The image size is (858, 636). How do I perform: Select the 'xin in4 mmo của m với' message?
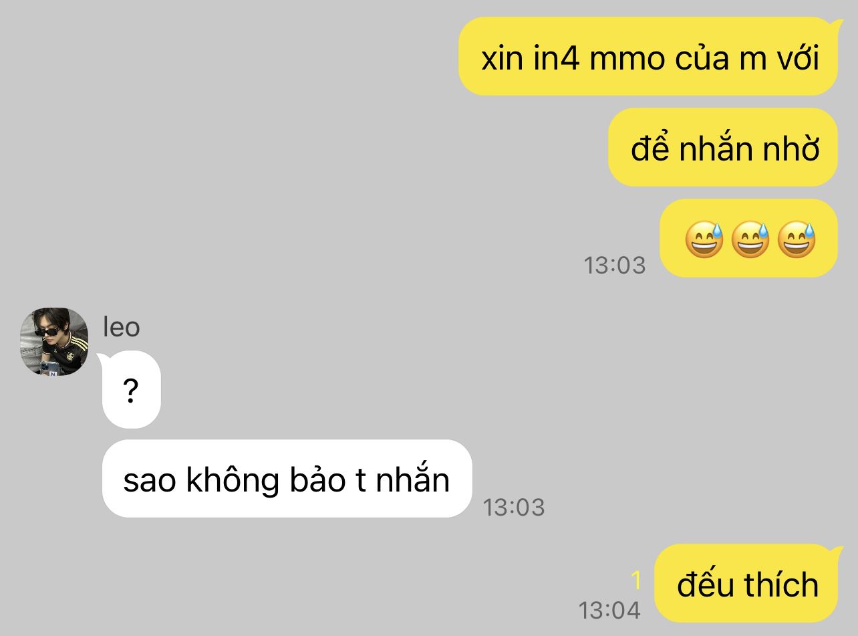pos(648,57)
